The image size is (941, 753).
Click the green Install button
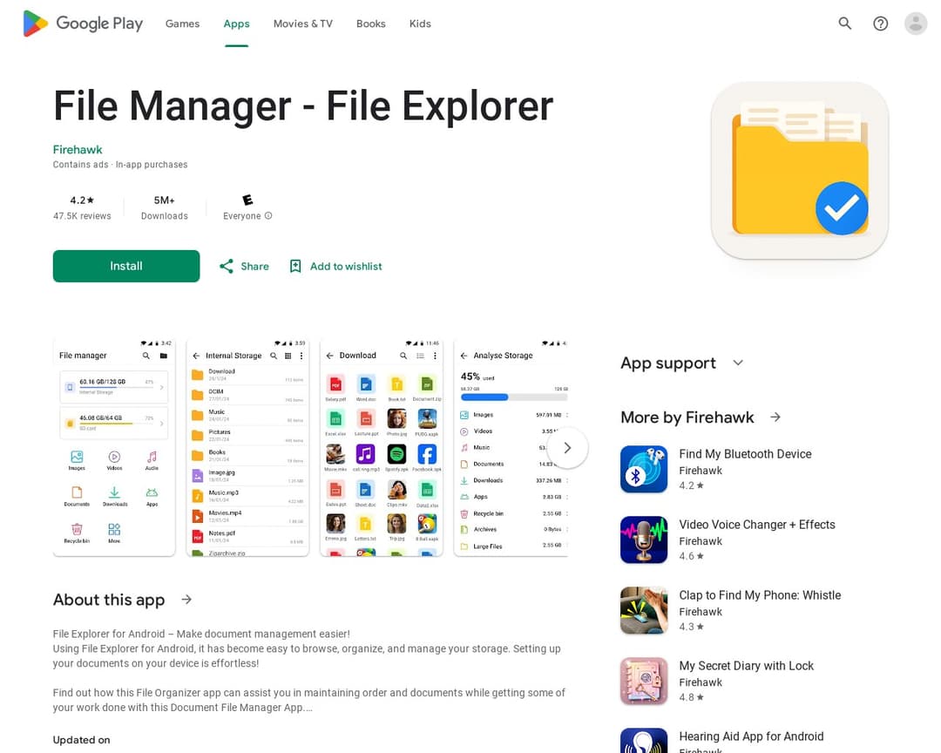point(126,266)
